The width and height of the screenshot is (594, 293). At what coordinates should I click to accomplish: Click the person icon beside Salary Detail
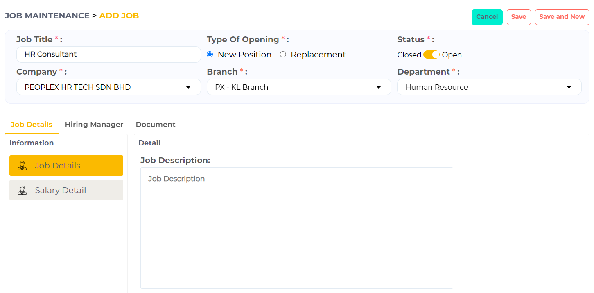(22, 190)
